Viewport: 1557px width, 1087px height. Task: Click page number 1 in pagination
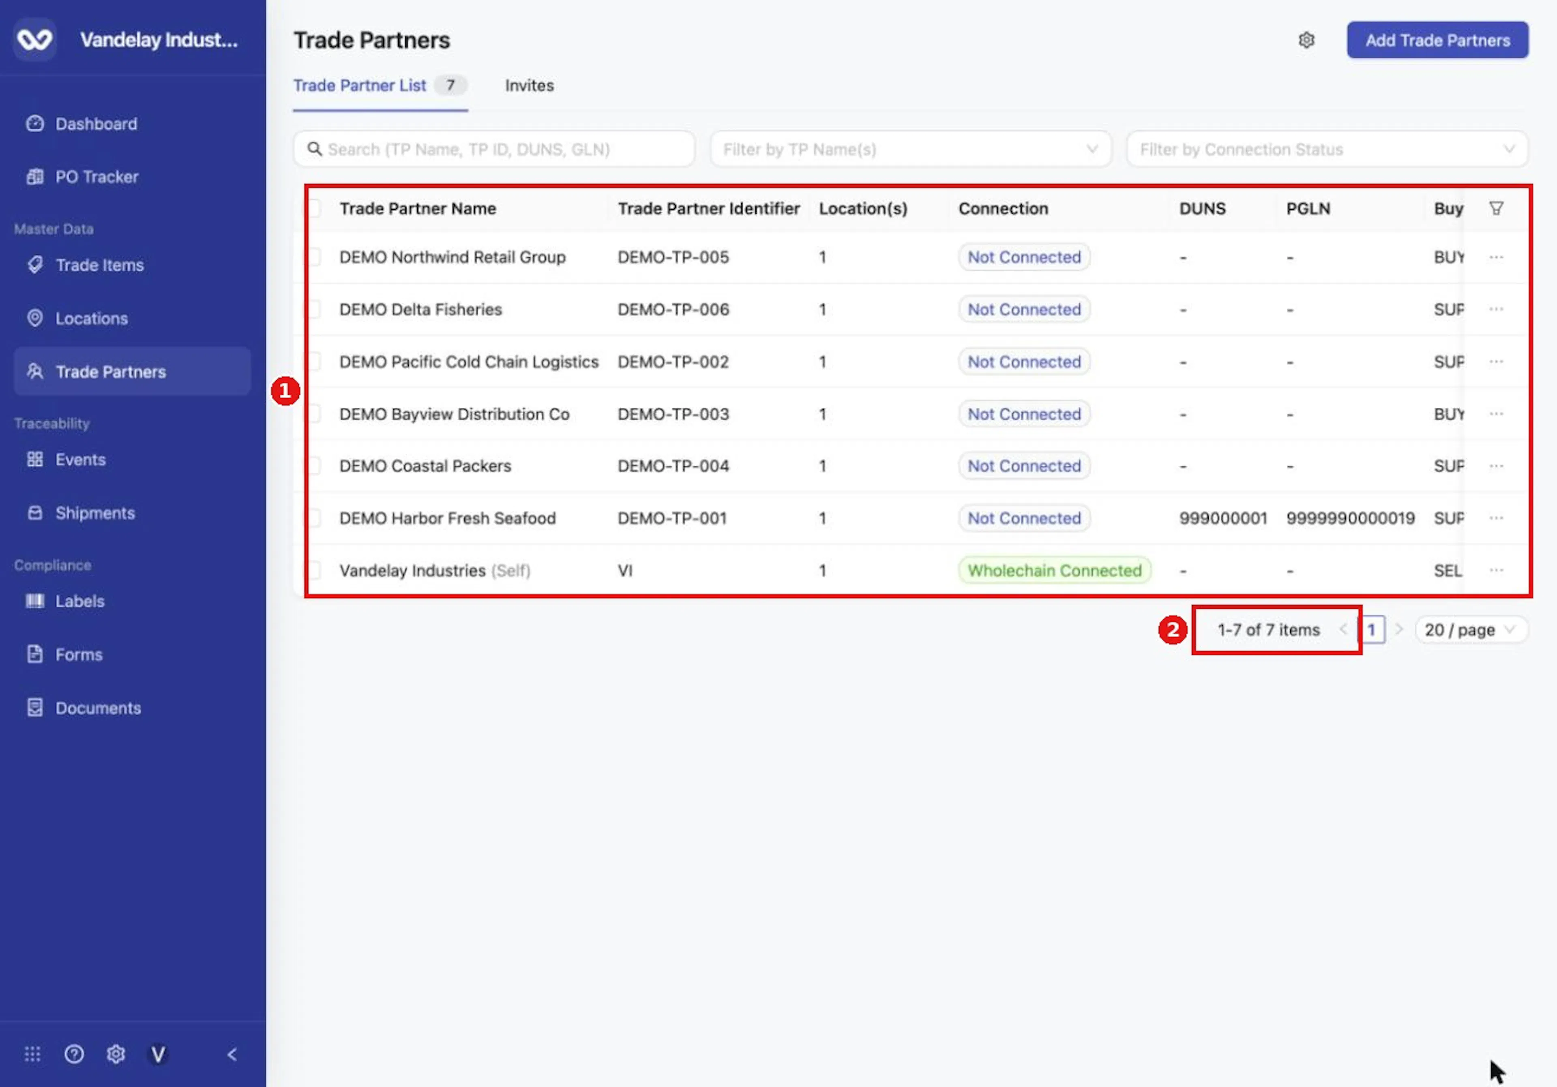[1371, 629]
